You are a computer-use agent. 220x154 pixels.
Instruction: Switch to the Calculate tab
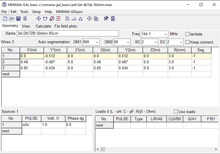click(43, 26)
